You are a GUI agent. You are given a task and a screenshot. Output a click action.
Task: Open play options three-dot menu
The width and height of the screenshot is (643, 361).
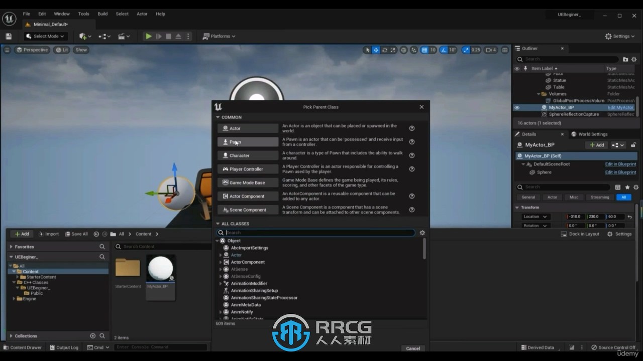188,36
